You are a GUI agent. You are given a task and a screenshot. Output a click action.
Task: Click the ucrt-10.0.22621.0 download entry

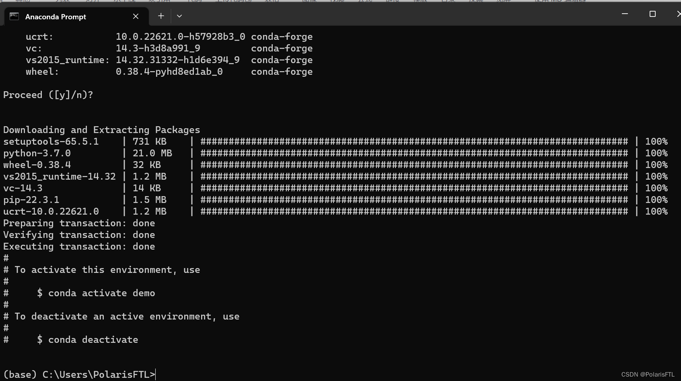pyautogui.click(x=51, y=211)
